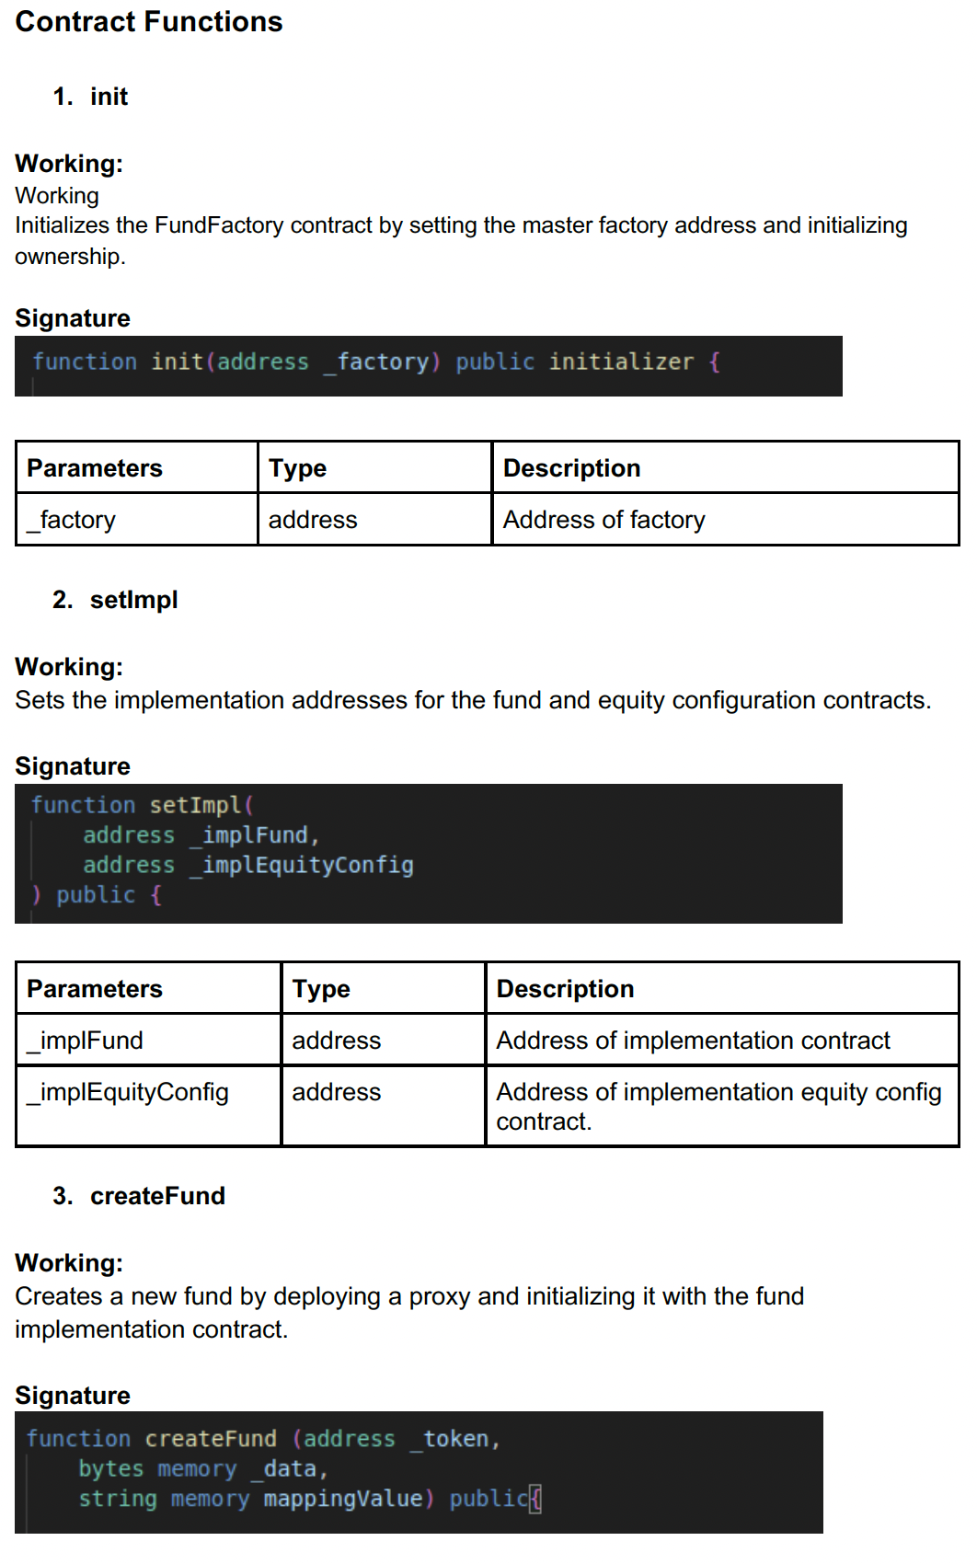This screenshot has height=1564, width=977.
Task: Click the "Address of factory" description cell
Action: click(x=603, y=520)
